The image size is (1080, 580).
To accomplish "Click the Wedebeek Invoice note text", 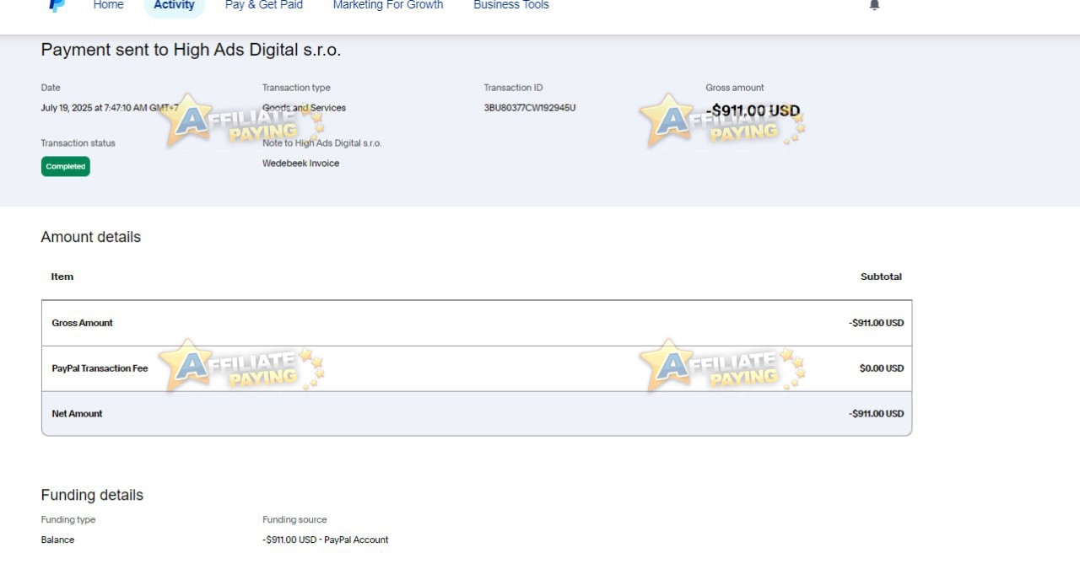I will coord(300,164).
